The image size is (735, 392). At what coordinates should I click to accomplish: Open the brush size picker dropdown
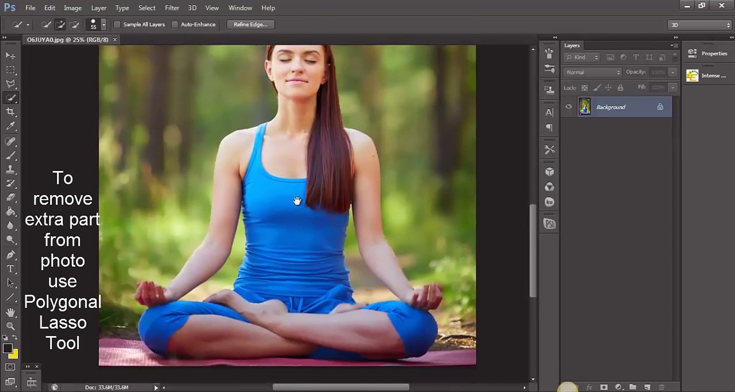coord(104,25)
